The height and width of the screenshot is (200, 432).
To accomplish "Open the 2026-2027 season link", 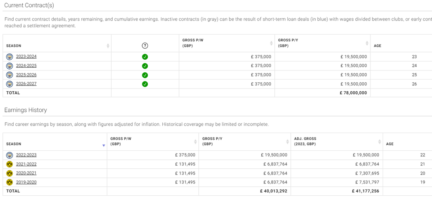I will pos(26,84).
